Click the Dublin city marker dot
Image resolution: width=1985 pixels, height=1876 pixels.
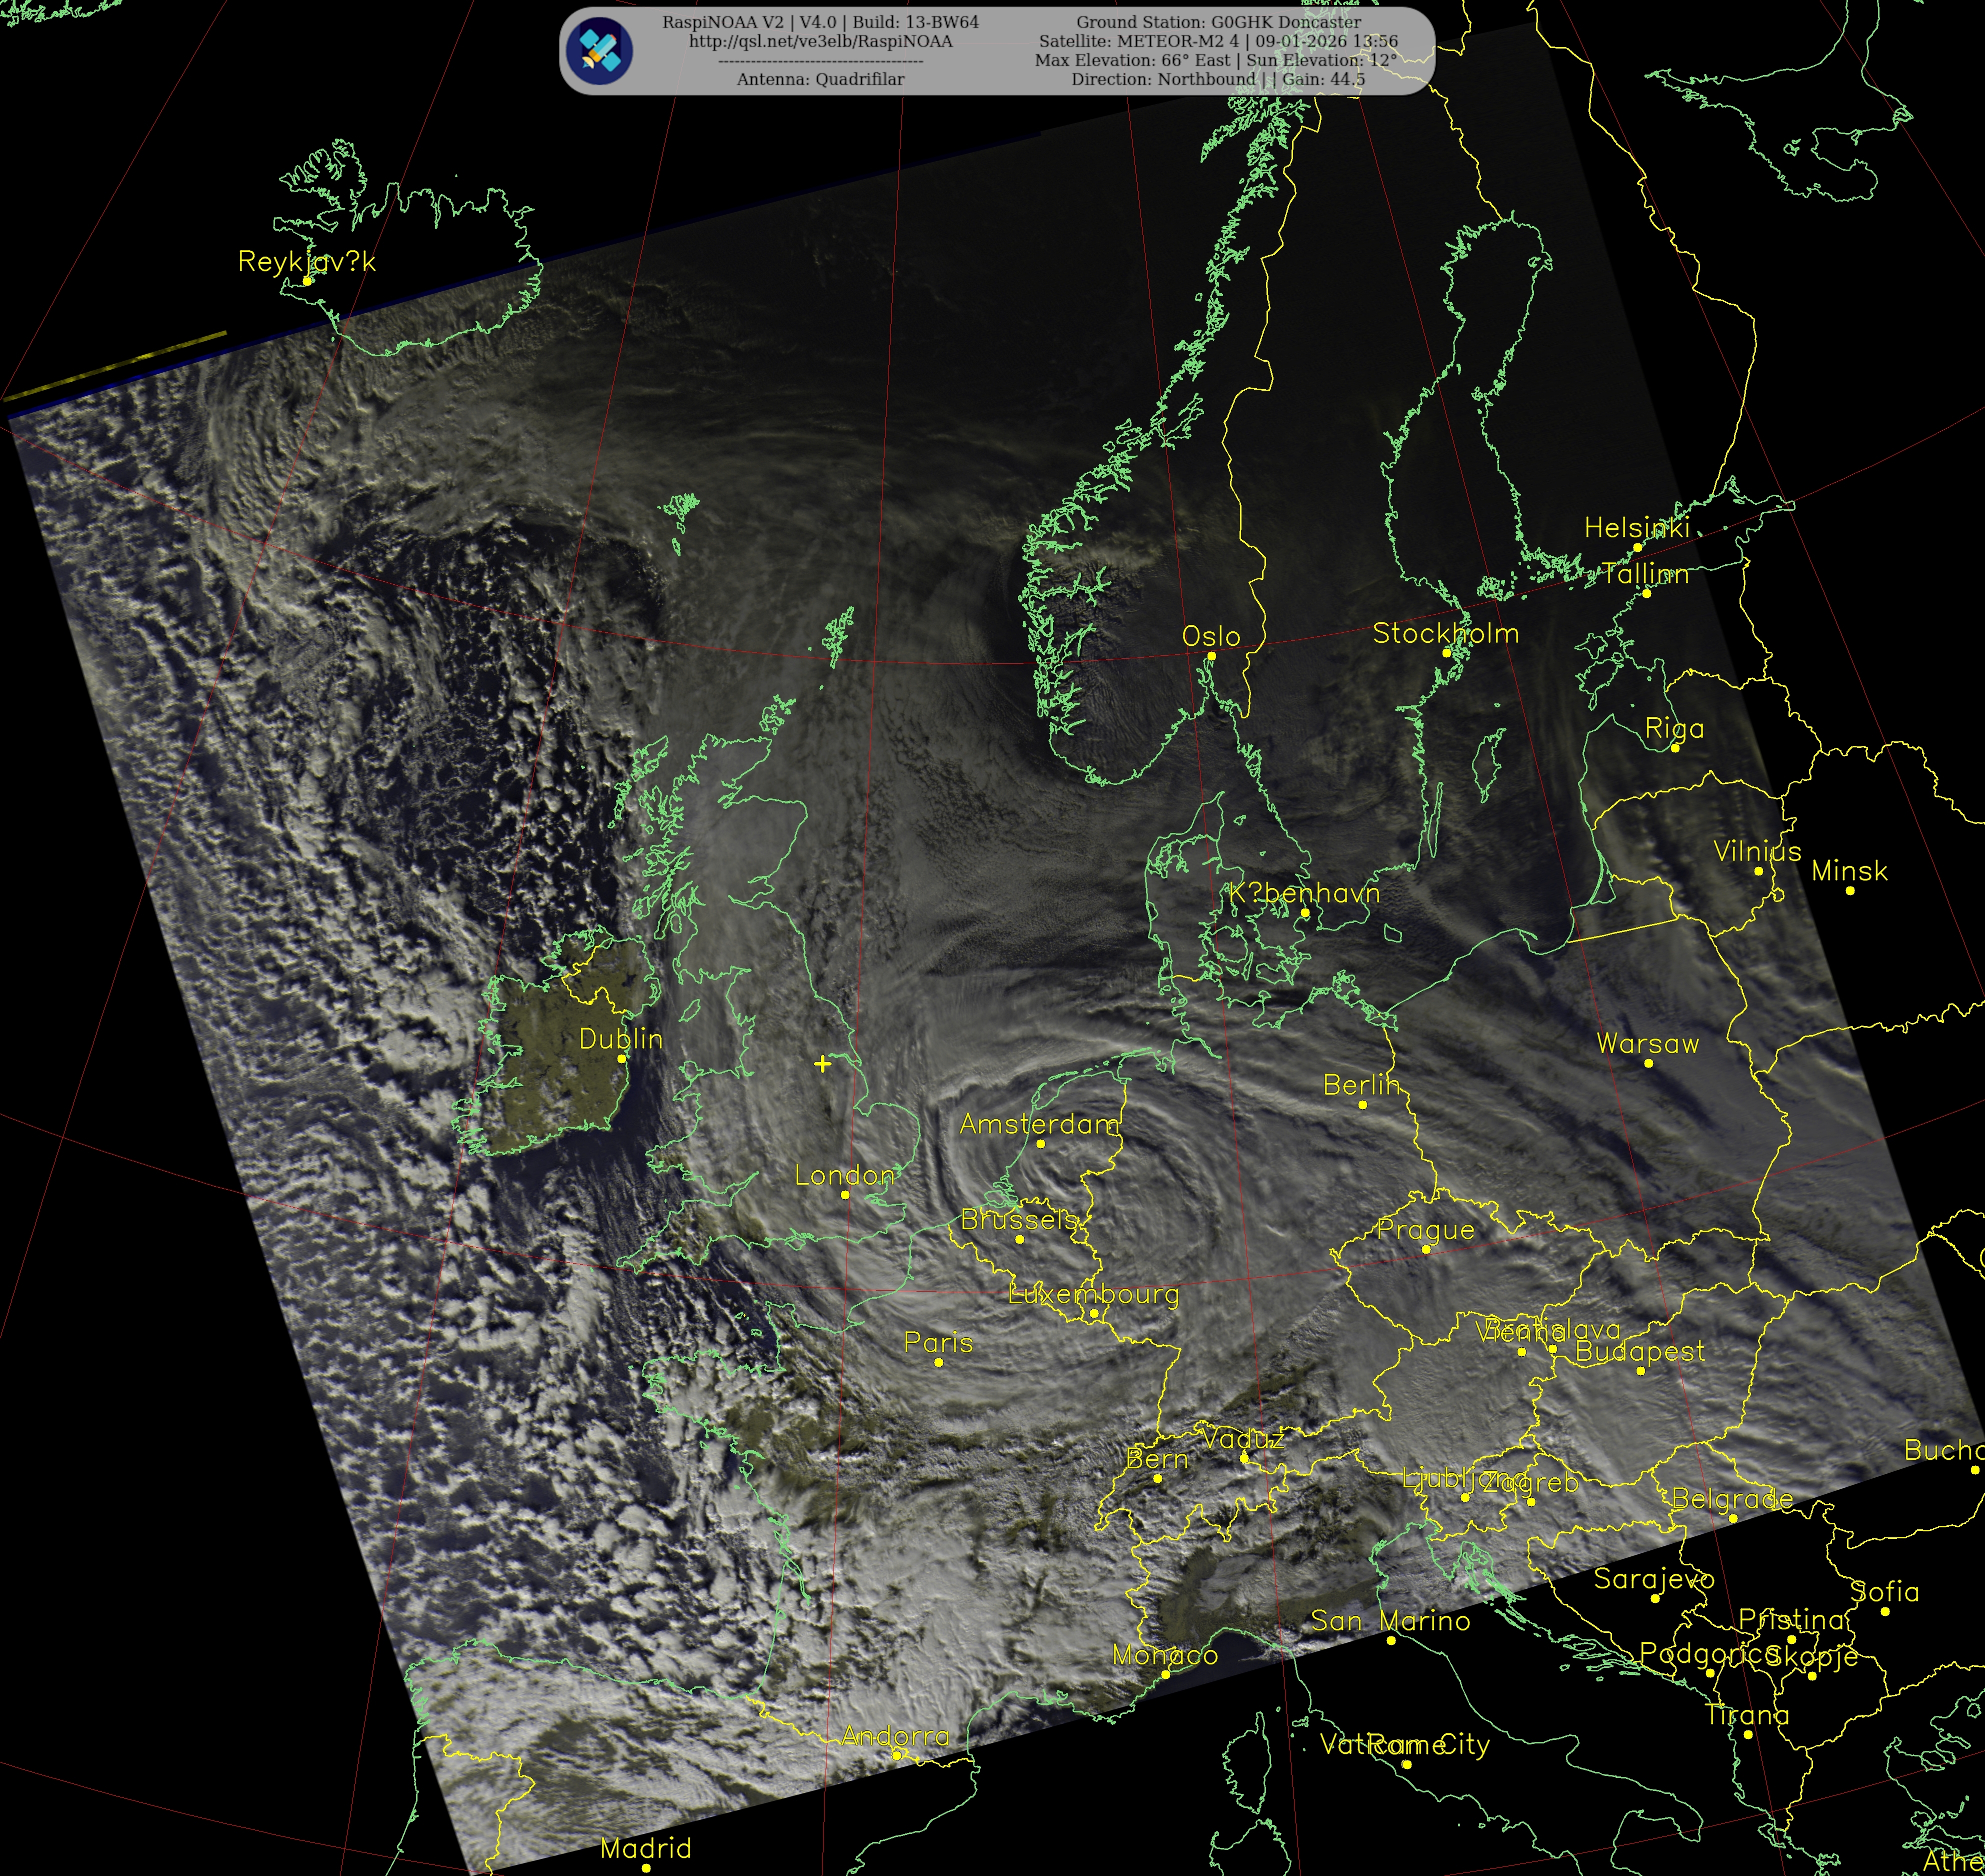click(x=620, y=1059)
